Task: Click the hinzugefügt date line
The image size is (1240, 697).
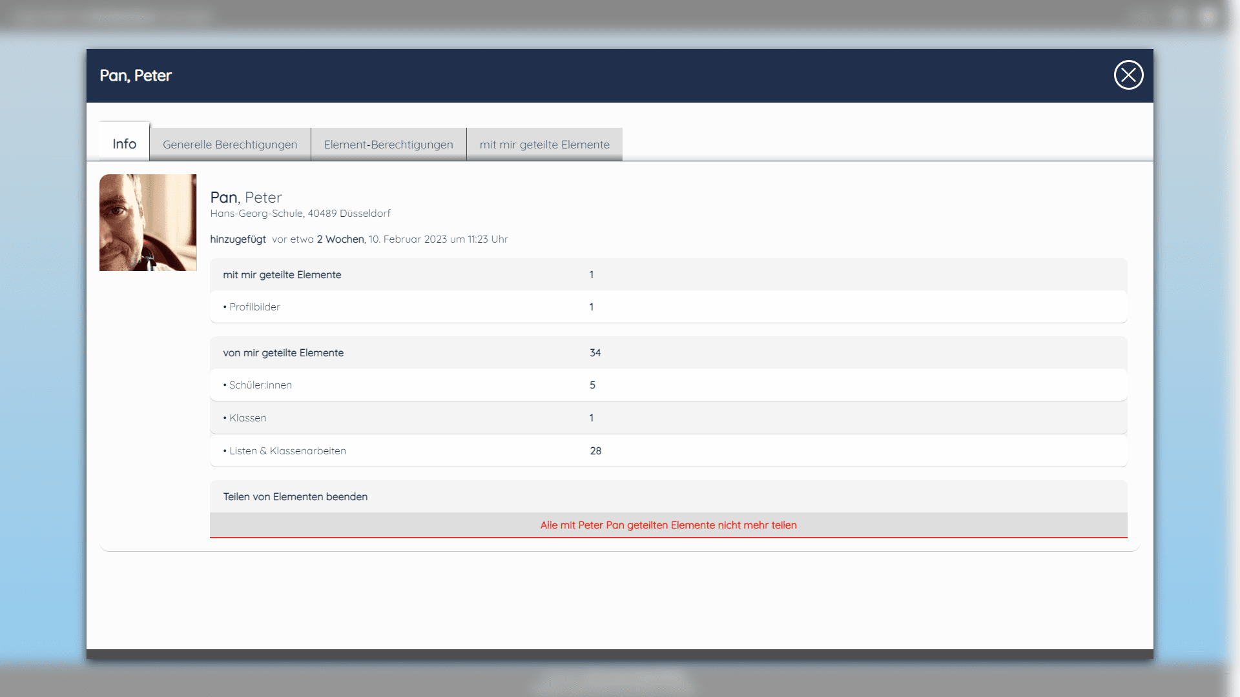Action: [359, 239]
